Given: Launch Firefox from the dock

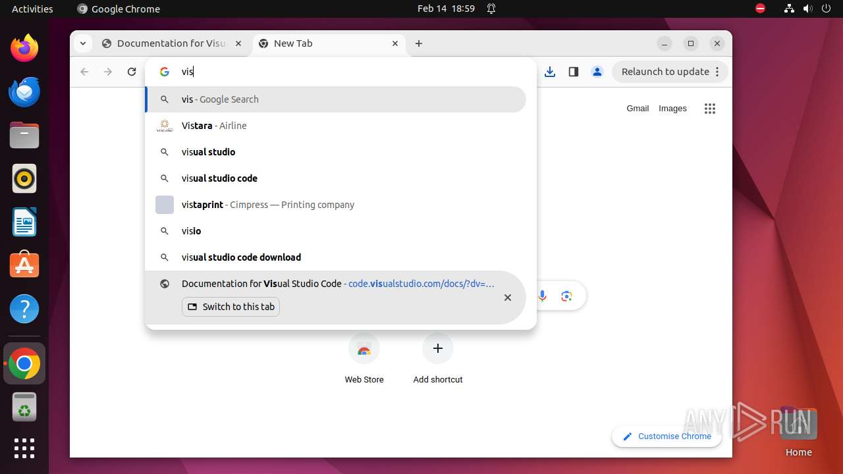Looking at the screenshot, I should 24,48.
